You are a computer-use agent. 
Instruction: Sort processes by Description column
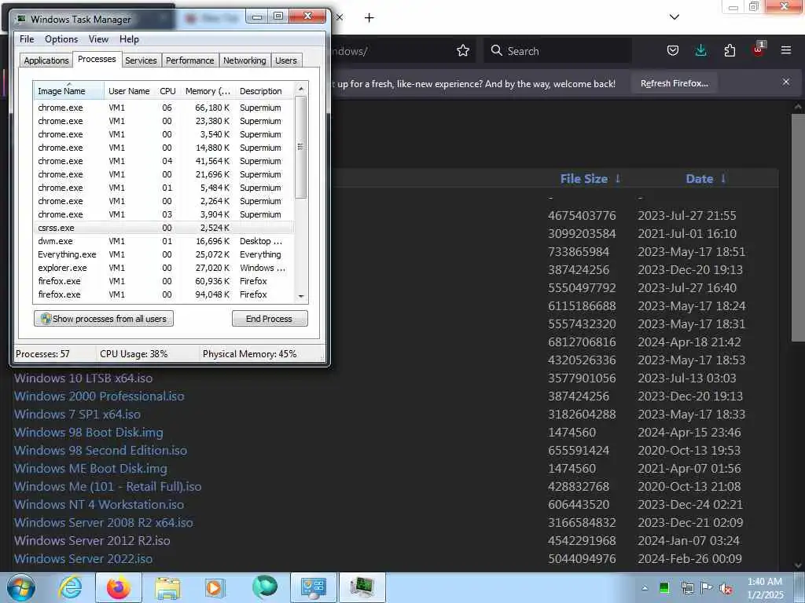click(x=264, y=91)
